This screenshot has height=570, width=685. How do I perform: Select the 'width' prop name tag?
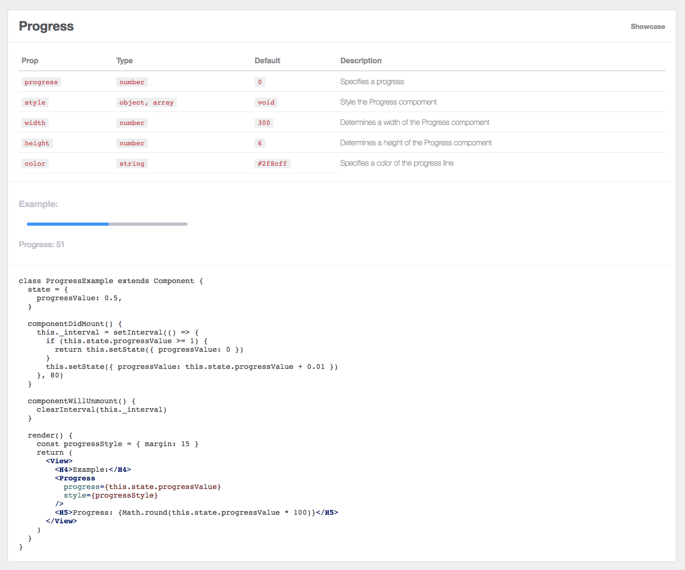tap(35, 123)
